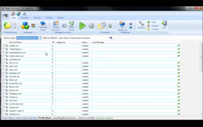This screenshot has height=127, width=203.
Task: Open the Campaign colored blocks icon
Action: [25, 25]
